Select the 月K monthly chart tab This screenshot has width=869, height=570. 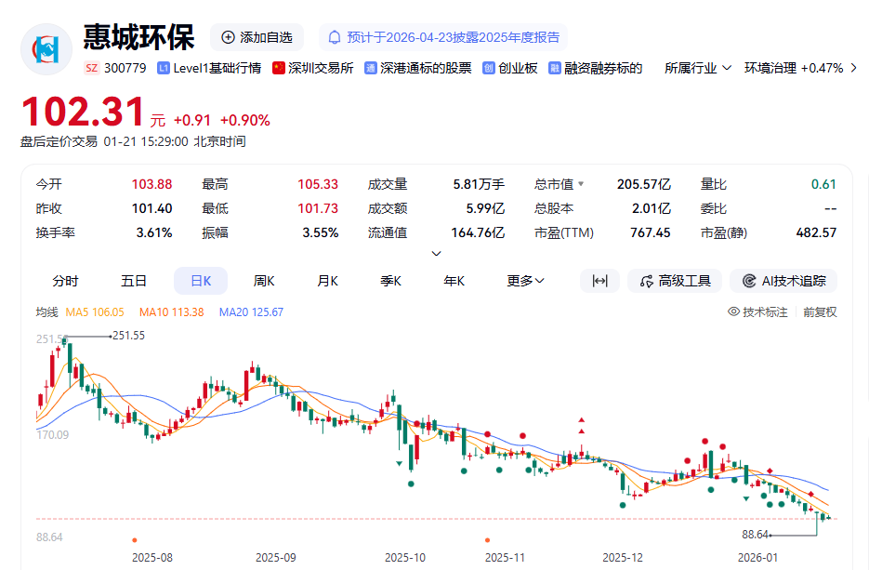tap(327, 281)
